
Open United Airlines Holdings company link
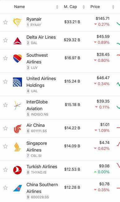pyautogui.click(x=41, y=82)
